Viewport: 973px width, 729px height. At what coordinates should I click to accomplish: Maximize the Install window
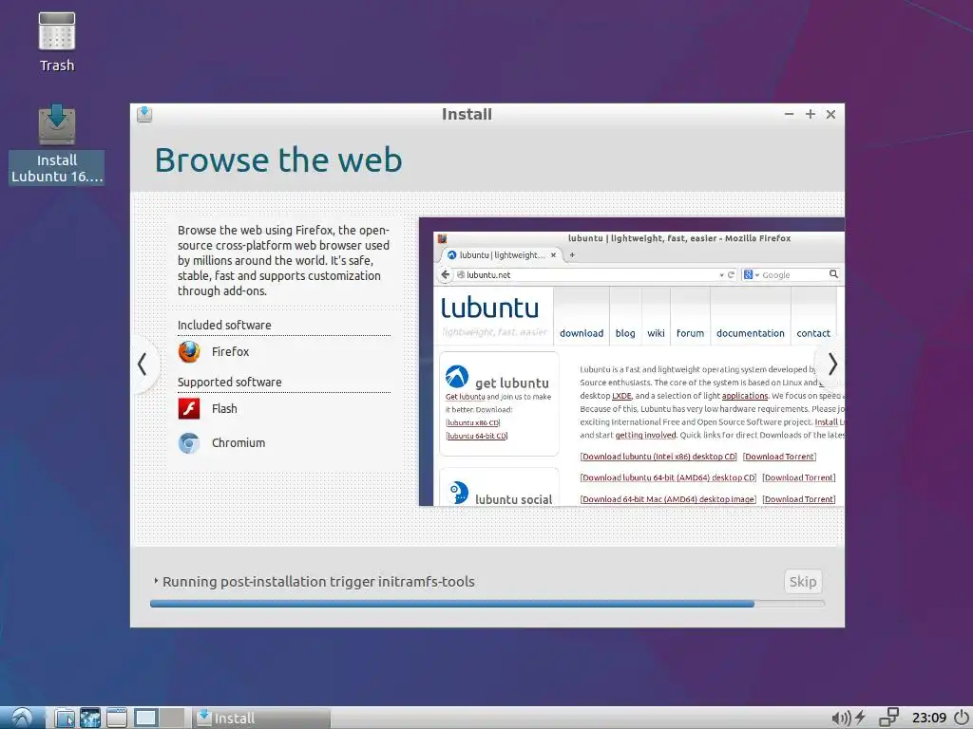(x=810, y=114)
